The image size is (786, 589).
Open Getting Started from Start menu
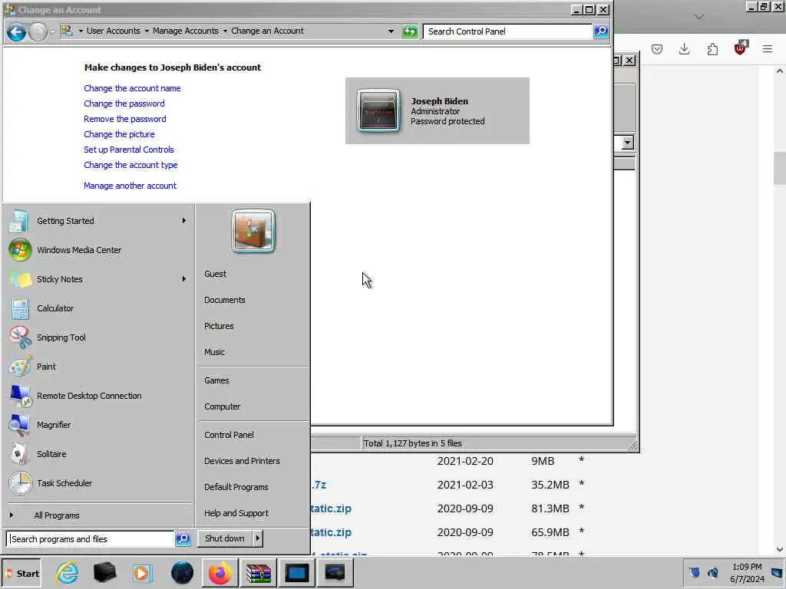97,221
